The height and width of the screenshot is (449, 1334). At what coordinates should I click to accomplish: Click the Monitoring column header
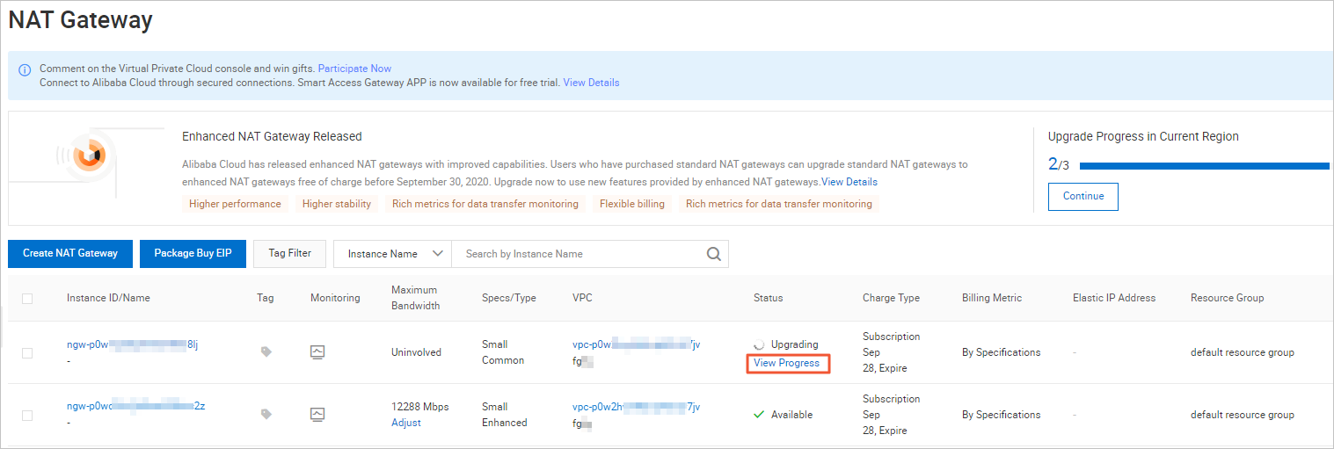click(335, 298)
